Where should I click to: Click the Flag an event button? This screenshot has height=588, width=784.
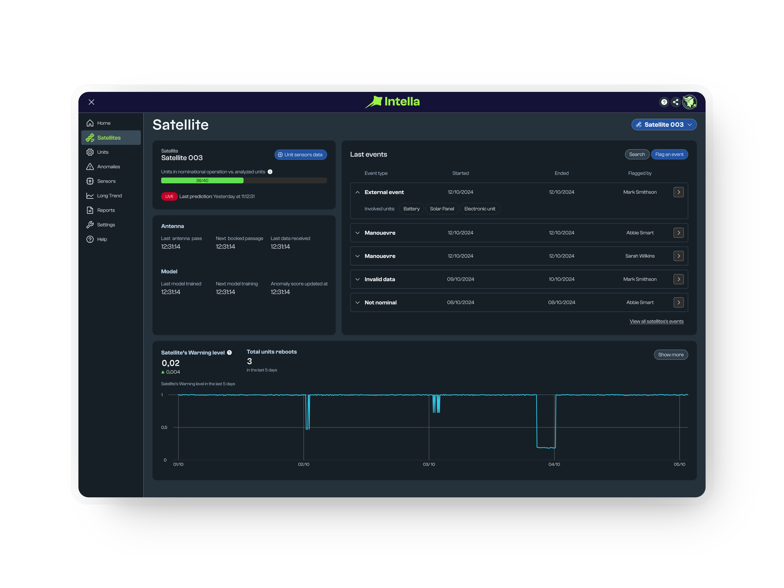[669, 155]
